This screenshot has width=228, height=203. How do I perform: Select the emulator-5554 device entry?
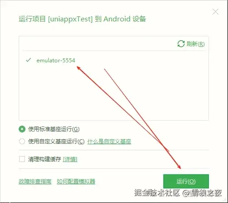114,60
